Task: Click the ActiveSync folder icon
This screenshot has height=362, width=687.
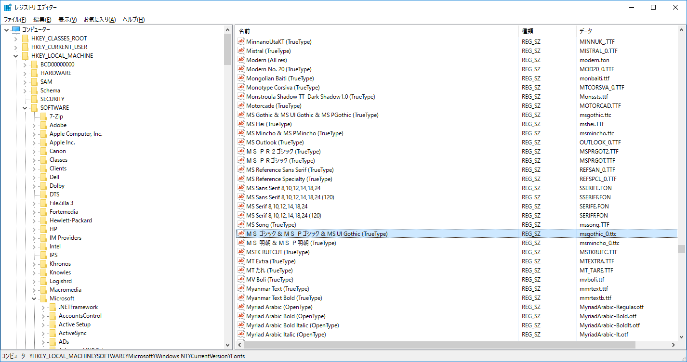Action: (x=53, y=333)
